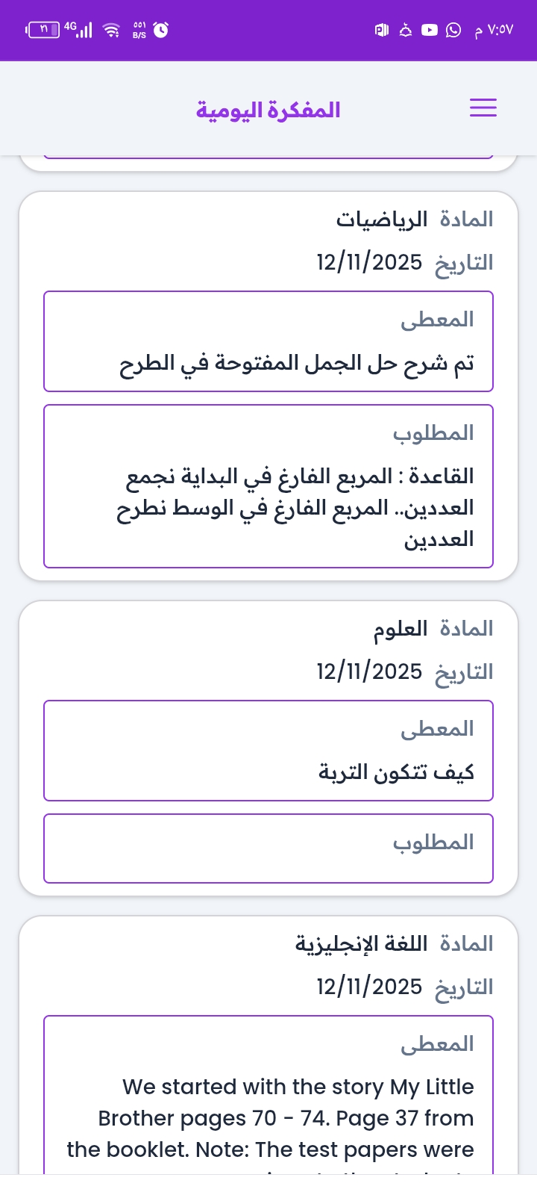Viewport: 537px width, 1204px height.
Task: Open the المطلوب box with القاعدة text
Action: pyautogui.click(x=268, y=486)
